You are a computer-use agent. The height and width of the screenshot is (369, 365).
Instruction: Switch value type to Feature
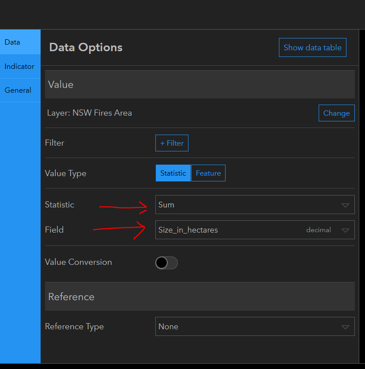pyautogui.click(x=208, y=173)
